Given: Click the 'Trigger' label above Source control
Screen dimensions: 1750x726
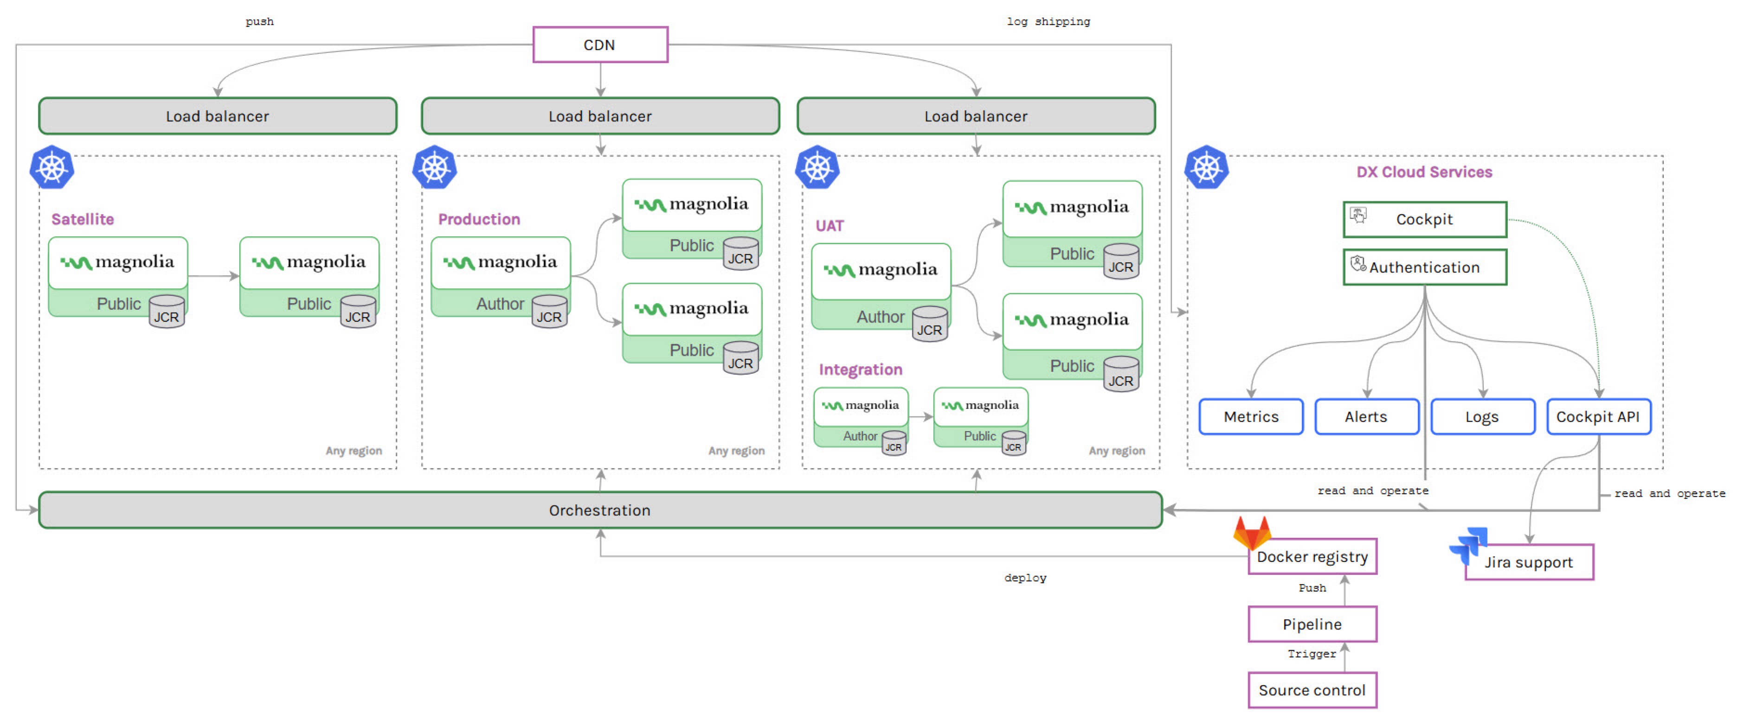Looking at the screenshot, I should pyautogui.click(x=1312, y=653).
